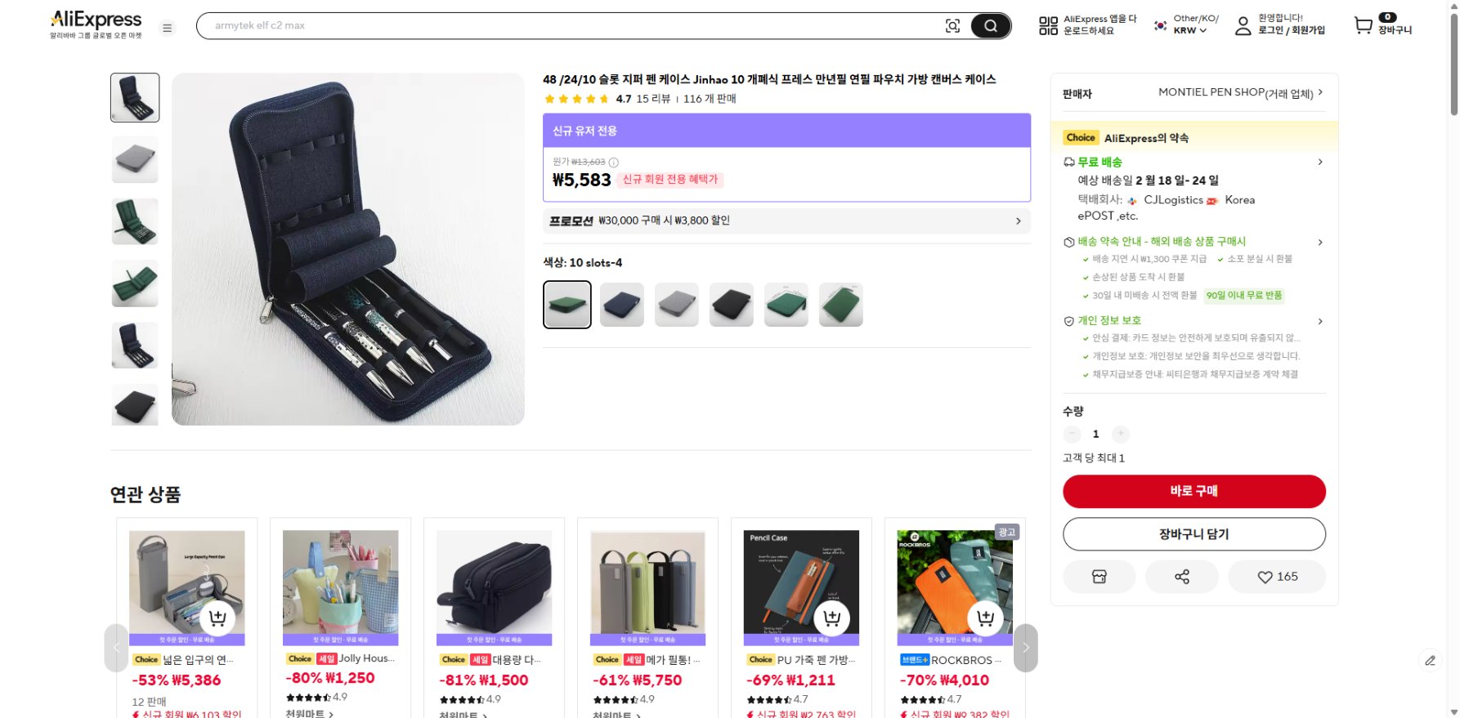The width and height of the screenshot is (1460, 718).
Task: Click the 바로 구매 buy now button
Action: pos(1194,491)
